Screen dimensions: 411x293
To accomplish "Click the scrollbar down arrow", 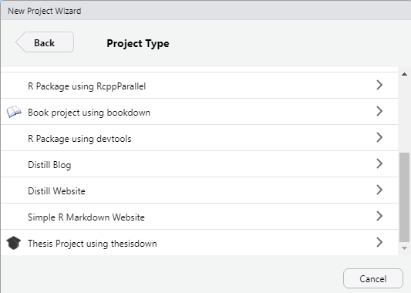I will [x=405, y=248].
